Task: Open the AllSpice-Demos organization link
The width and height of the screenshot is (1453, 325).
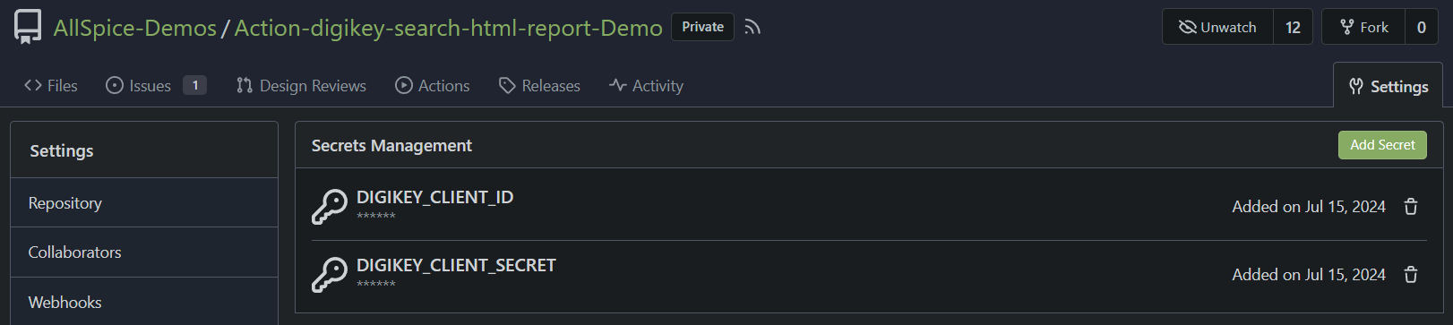Action: click(134, 28)
